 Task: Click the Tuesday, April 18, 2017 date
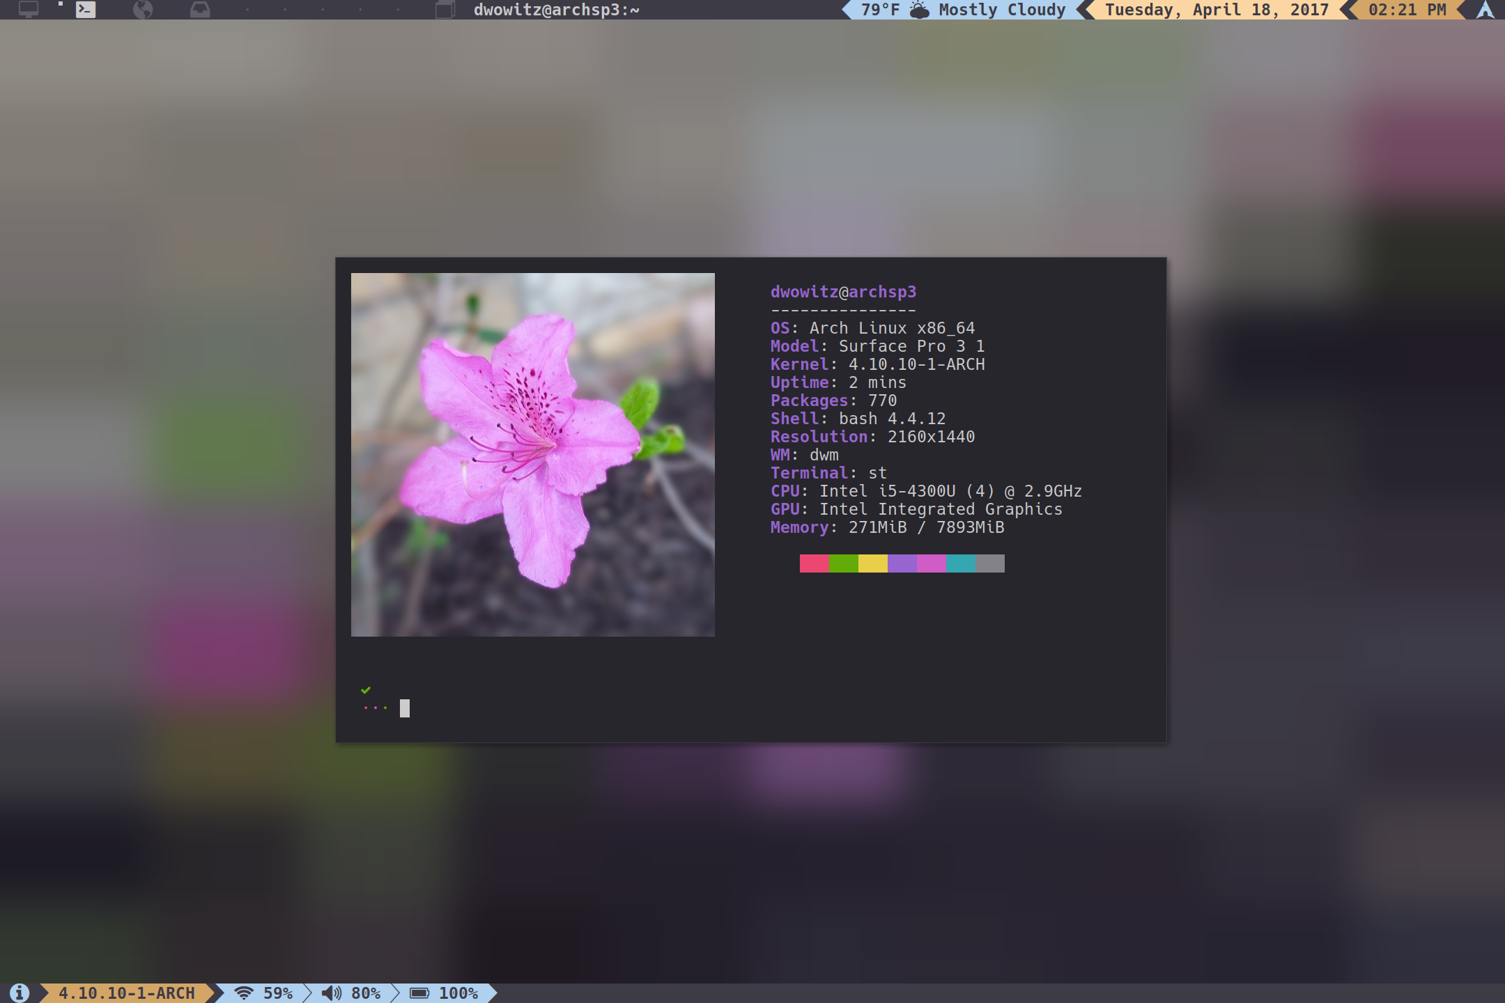[1217, 10]
